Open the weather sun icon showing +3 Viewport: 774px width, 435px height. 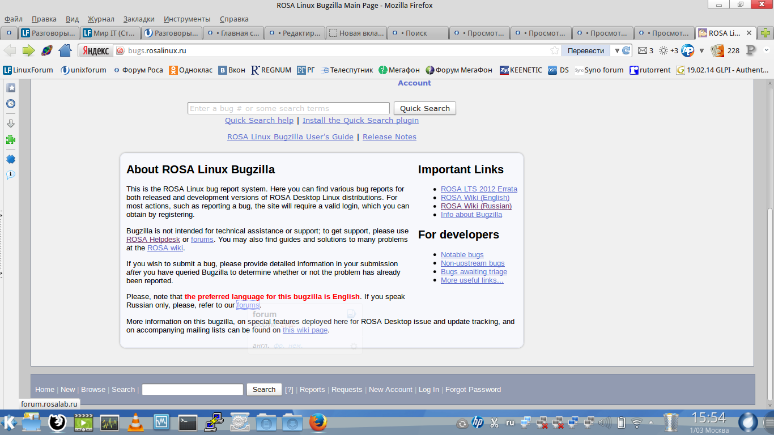663,50
